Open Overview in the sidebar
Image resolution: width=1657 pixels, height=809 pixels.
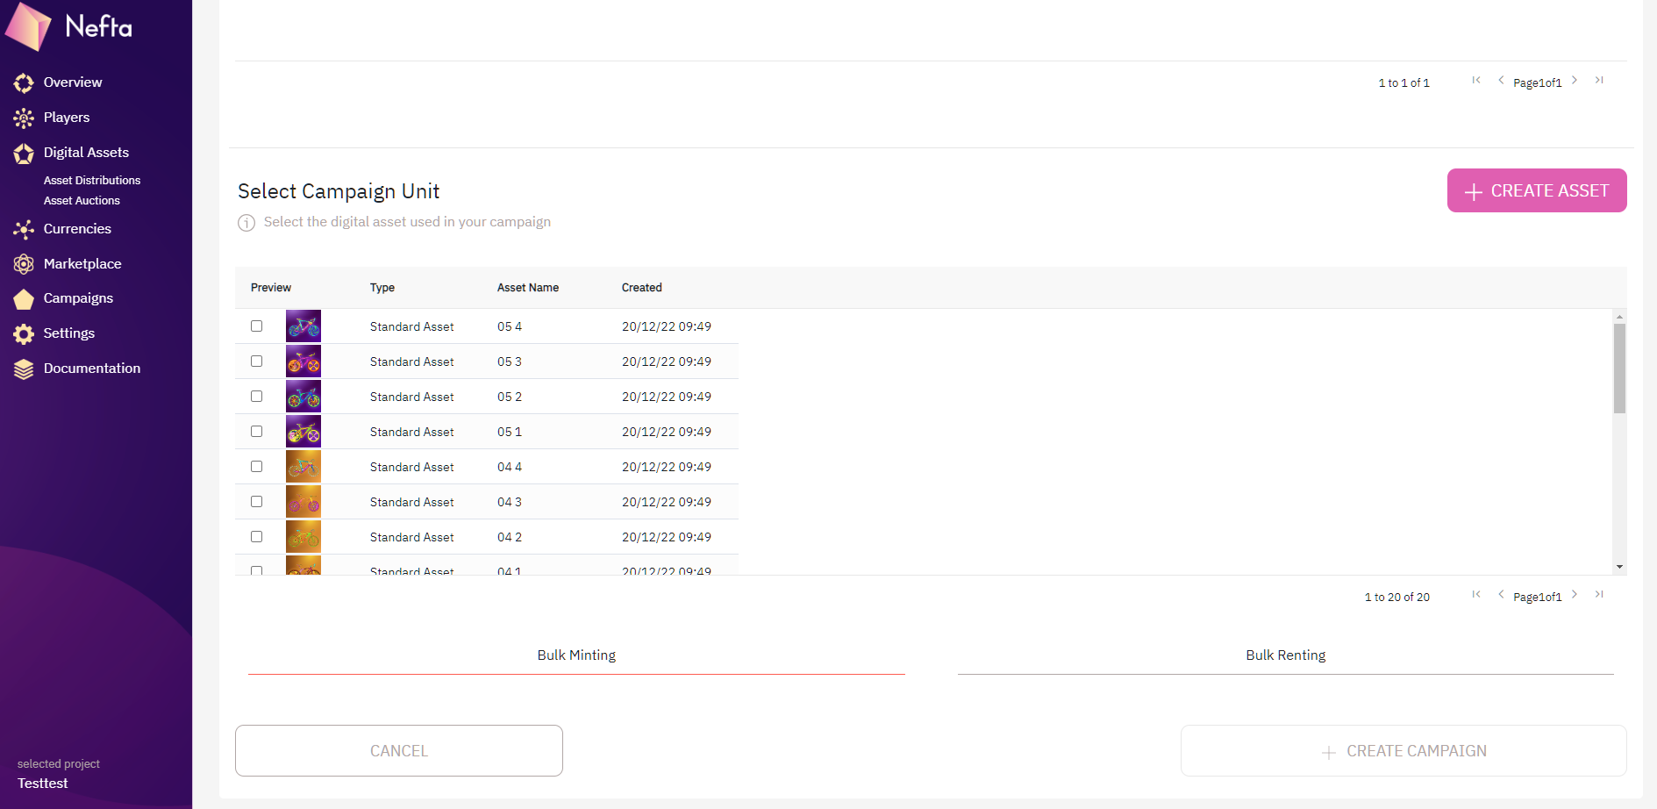click(x=73, y=82)
